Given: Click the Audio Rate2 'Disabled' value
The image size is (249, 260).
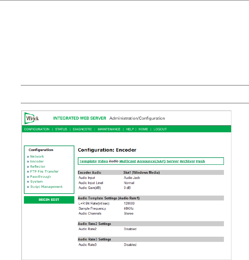Looking at the screenshot, I should pyautogui.click(x=130, y=229).
